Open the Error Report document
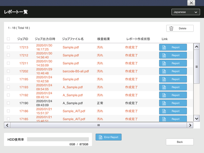204x153 pixels. pos(109,137)
